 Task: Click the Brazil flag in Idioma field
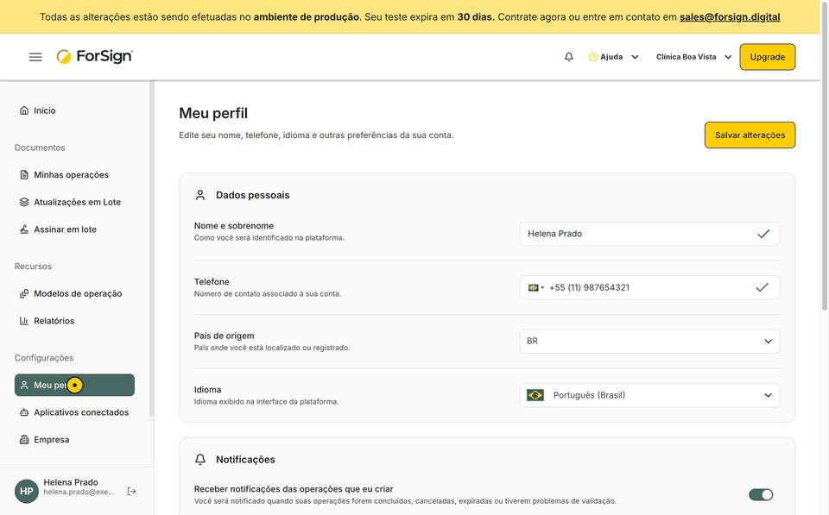point(535,395)
